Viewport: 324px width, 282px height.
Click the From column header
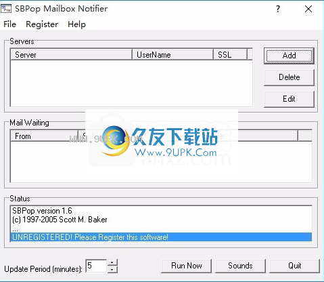tap(44, 136)
